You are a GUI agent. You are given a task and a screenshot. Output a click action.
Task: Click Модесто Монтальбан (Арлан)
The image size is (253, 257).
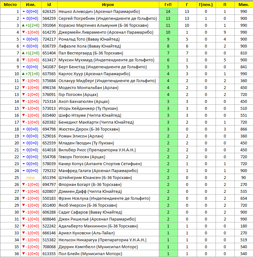88,88
